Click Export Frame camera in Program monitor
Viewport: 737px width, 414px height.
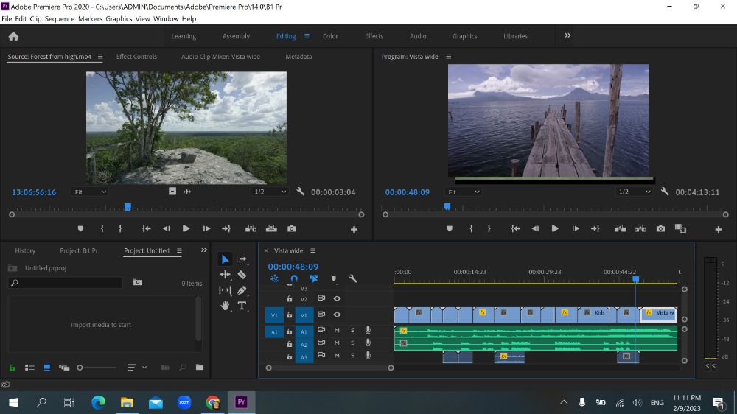[660, 229]
